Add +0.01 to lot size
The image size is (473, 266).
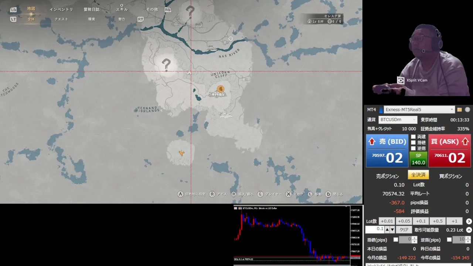(x=387, y=221)
